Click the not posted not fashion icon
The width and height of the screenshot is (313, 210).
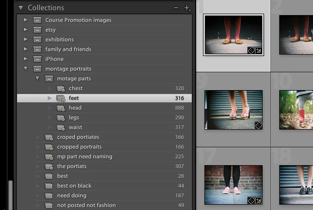[49, 205]
